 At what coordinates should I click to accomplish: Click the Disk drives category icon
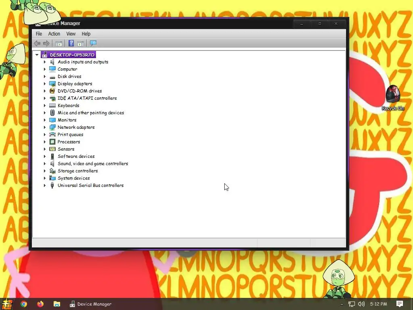pos(52,76)
